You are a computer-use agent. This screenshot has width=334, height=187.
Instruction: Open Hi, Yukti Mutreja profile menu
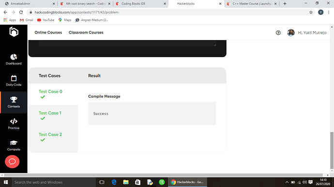click(x=307, y=32)
